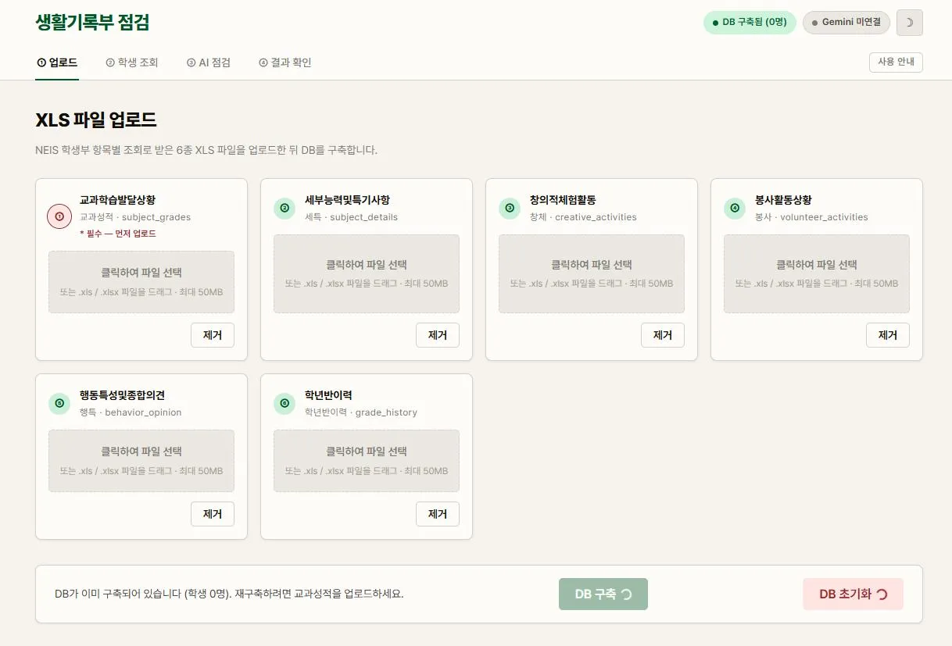
Task: Select the 업로드 tab
Action: pos(57,62)
